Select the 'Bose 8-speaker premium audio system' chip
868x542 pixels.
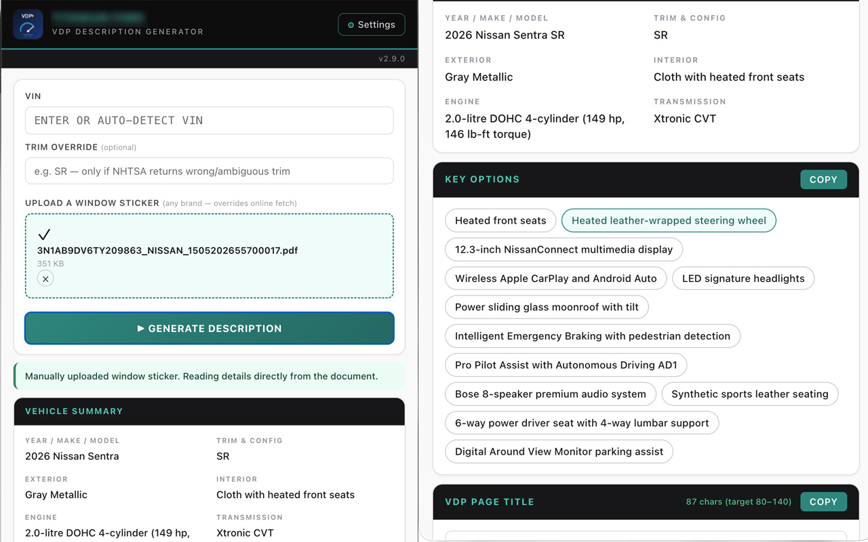[x=551, y=394]
